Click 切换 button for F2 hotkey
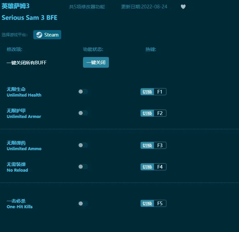The width and height of the screenshot is (239, 232). (147, 113)
